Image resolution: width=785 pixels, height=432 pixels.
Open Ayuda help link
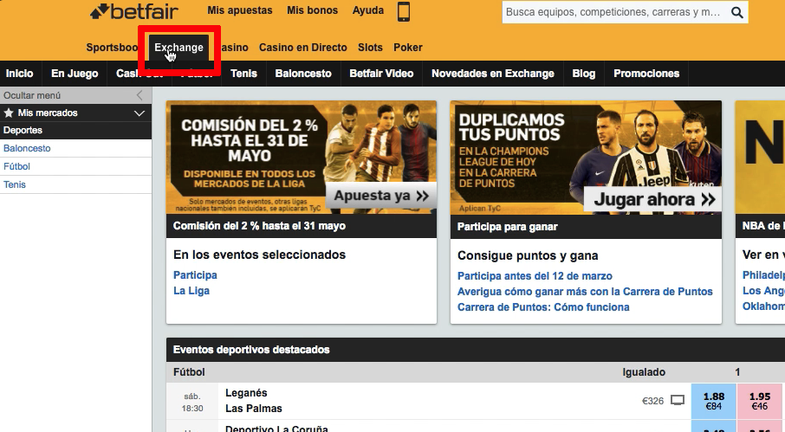point(368,10)
